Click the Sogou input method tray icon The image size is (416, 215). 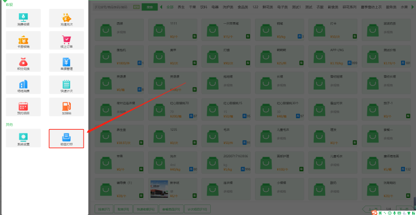click(374, 213)
